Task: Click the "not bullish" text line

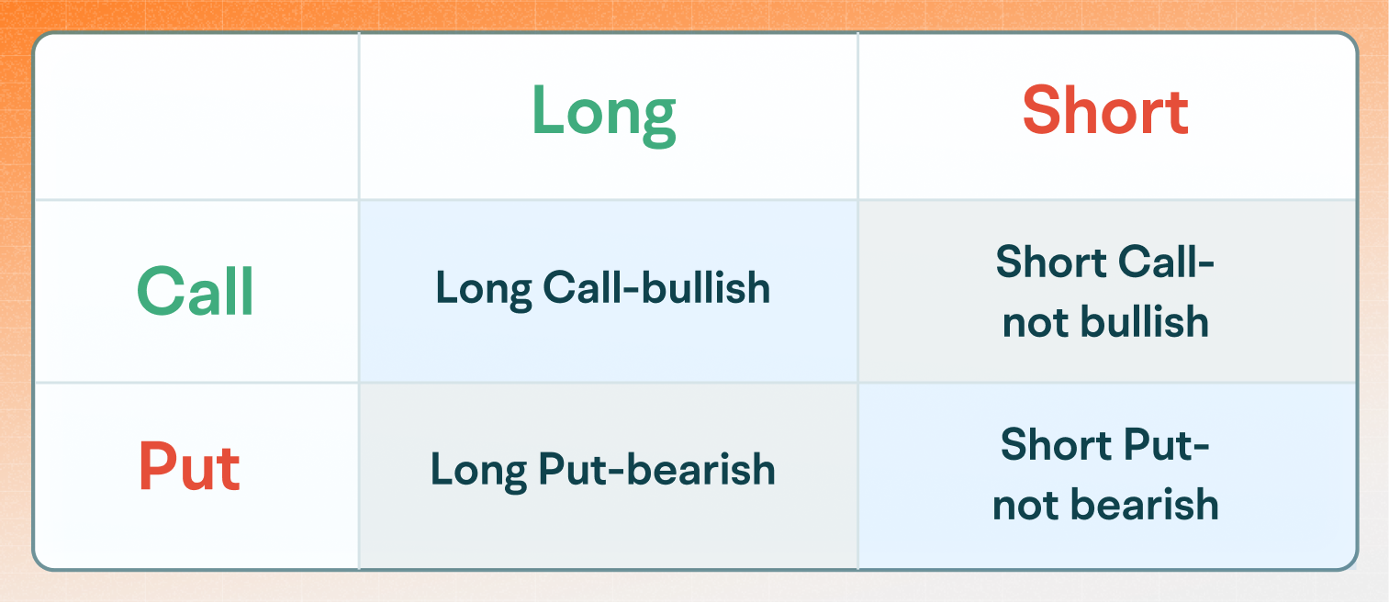Action: pyautogui.click(x=1105, y=322)
